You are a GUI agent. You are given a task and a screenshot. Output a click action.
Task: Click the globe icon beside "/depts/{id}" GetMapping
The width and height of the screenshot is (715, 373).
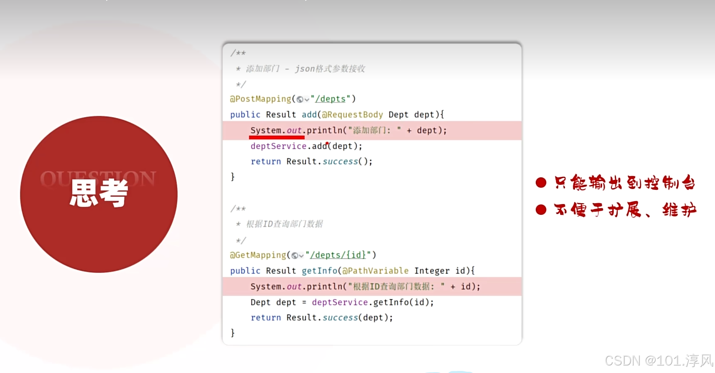point(295,255)
